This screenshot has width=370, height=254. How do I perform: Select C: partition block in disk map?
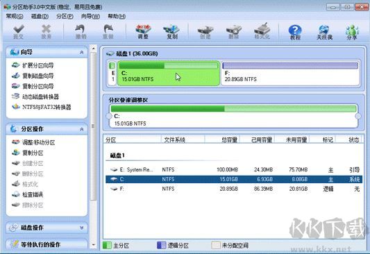169,73
